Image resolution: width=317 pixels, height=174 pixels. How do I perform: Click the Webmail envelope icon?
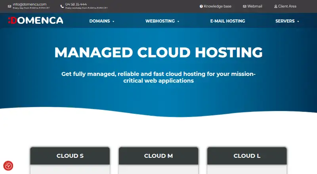[244, 6]
